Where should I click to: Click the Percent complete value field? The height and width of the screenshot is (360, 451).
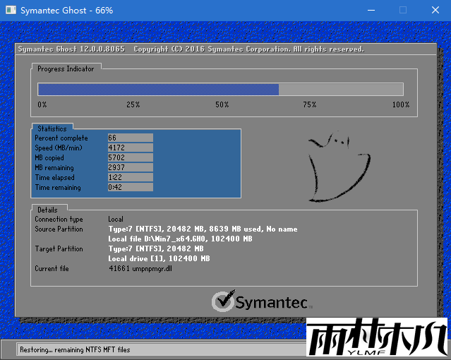[130, 138]
